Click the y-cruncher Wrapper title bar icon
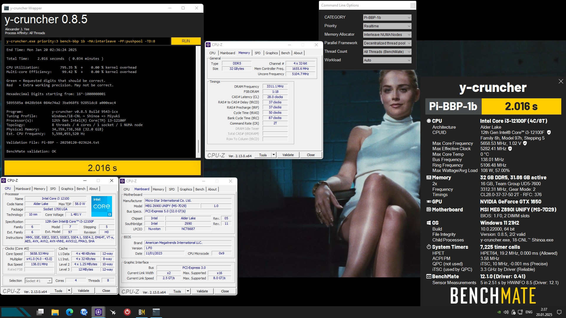Screen dimensions: 566x318 coord(6,8)
